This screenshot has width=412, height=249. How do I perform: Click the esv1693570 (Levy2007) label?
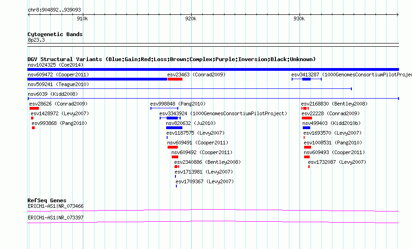pyautogui.click(x=333, y=133)
